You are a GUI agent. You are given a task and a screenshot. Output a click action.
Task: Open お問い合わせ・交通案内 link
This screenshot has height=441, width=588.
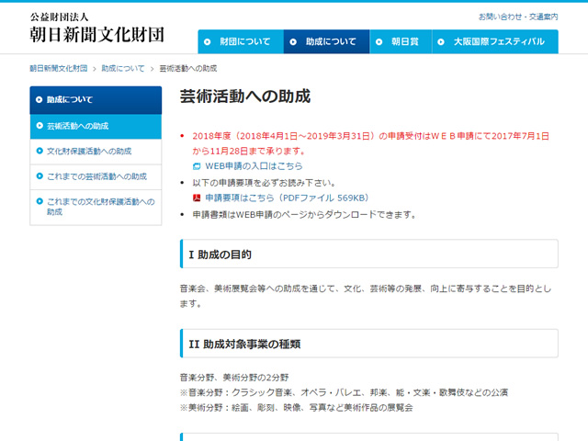coord(518,17)
